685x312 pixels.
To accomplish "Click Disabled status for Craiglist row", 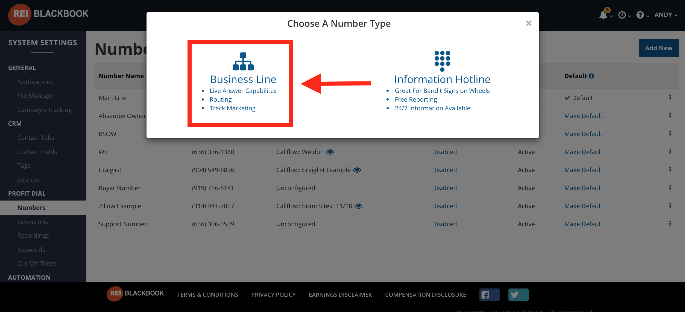I will pyautogui.click(x=444, y=170).
